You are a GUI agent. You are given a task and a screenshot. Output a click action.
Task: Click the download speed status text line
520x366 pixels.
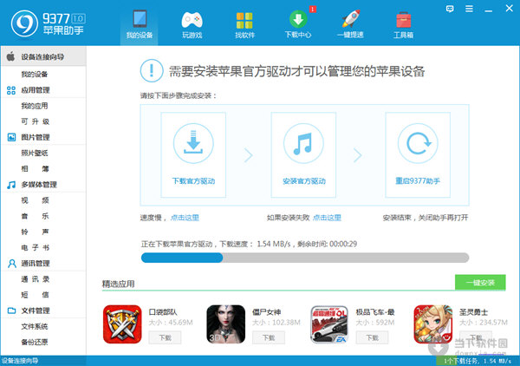click(249, 245)
